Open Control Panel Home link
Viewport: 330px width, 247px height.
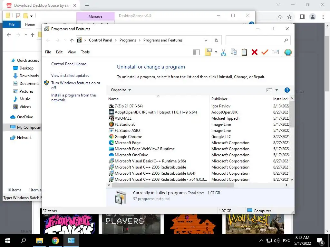[69, 64]
